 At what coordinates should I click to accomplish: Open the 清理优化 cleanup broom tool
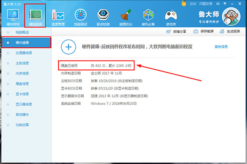(125, 17)
